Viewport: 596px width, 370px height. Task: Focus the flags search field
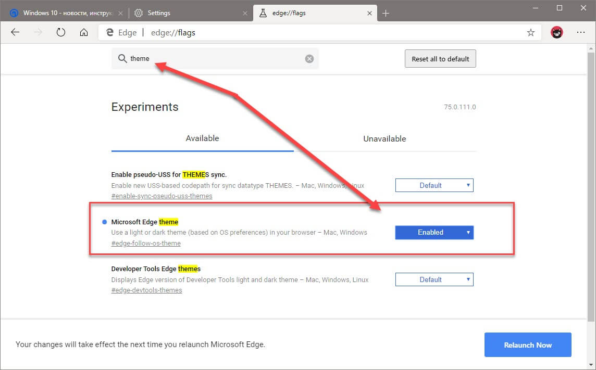(215, 58)
